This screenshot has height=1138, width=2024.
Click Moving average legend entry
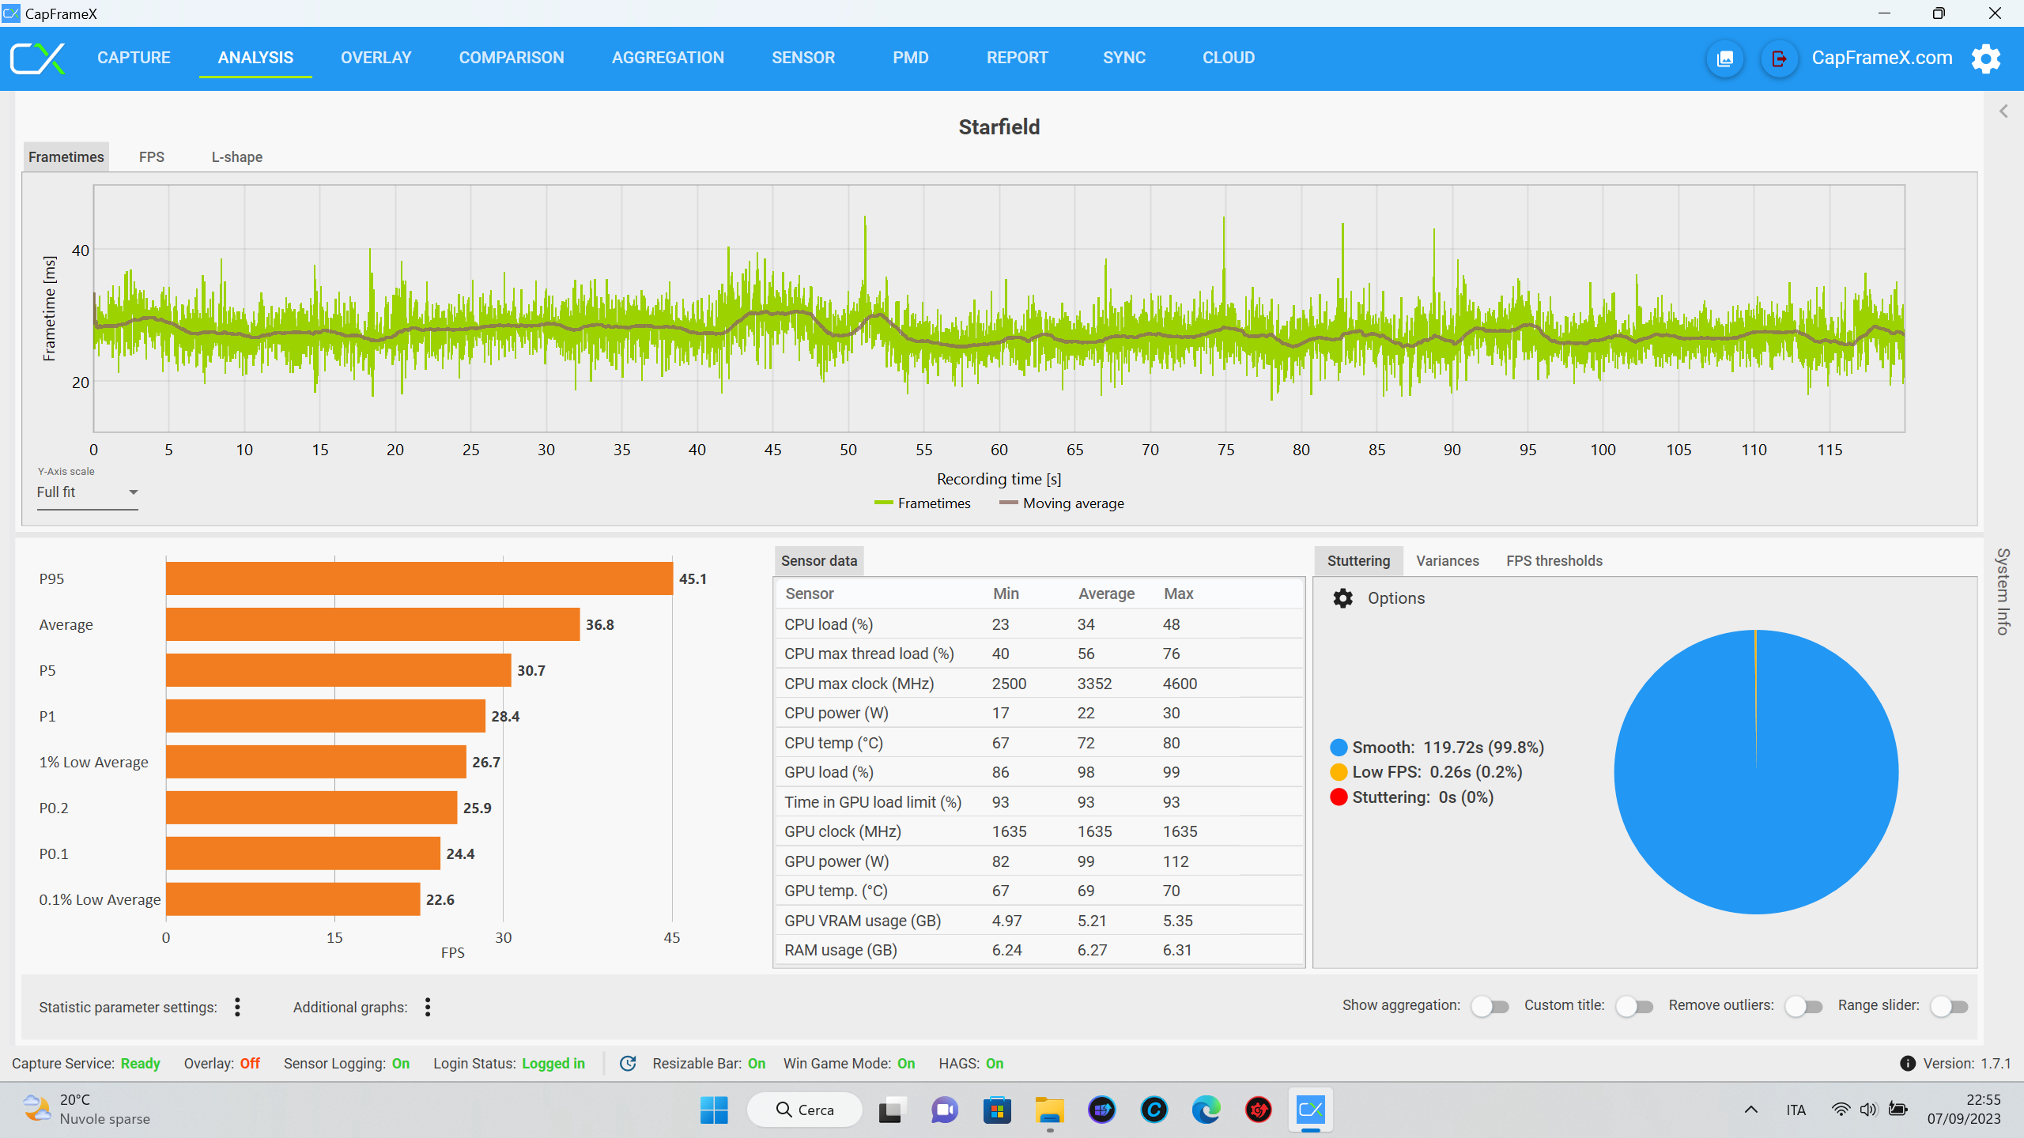click(x=1062, y=503)
